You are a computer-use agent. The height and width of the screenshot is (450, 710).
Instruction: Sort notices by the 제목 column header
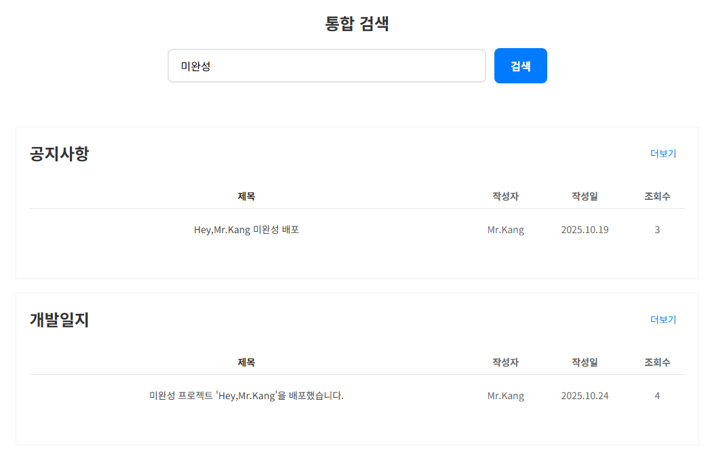coord(245,196)
